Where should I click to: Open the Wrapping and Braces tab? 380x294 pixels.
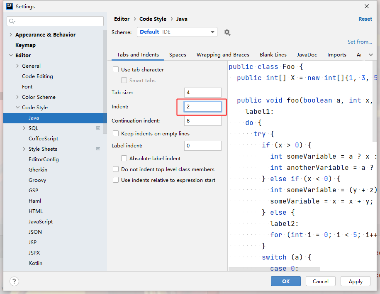[223, 55]
